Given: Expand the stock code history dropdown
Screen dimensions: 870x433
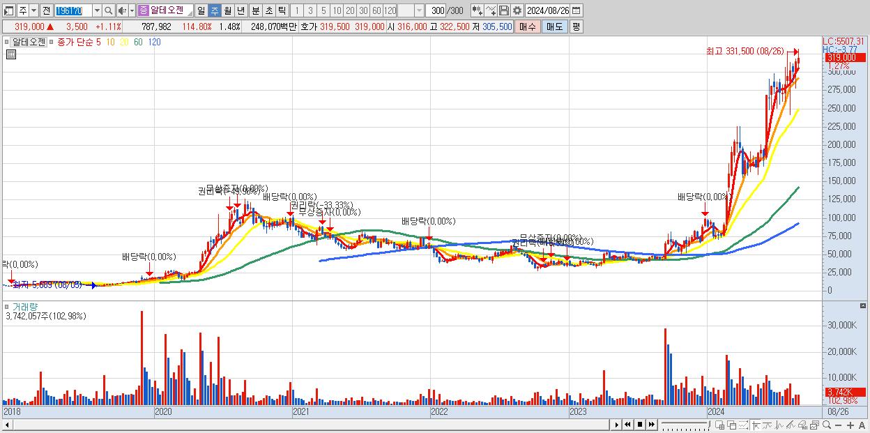Looking at the screenshot, I should (97, 10).
